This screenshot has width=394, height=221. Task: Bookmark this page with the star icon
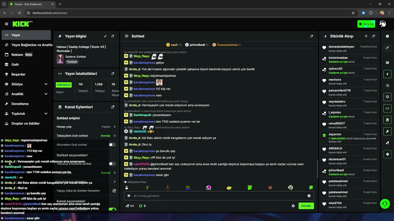click(x=353, y=13)
